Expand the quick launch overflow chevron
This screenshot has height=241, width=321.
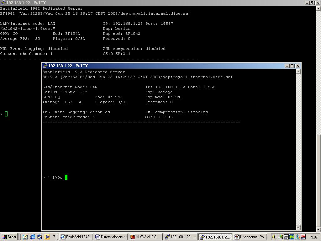pyautogui.click(x=54, y=236)
